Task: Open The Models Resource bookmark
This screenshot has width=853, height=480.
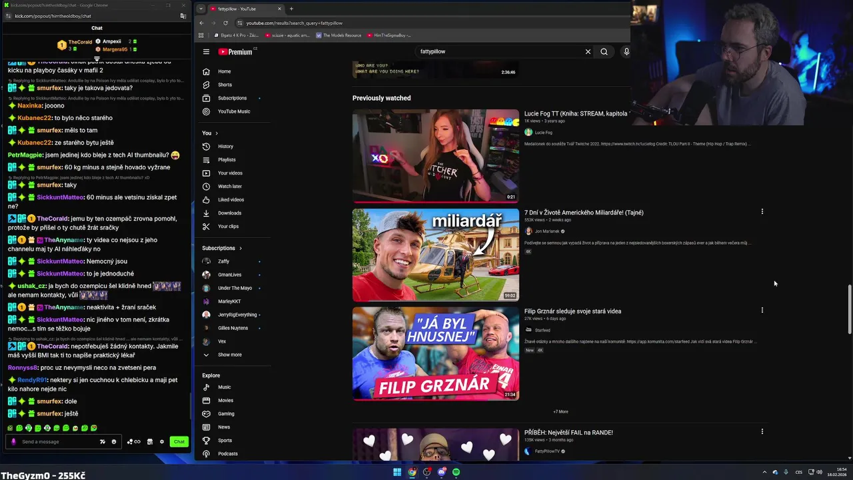Action: (x=339, y=35)
